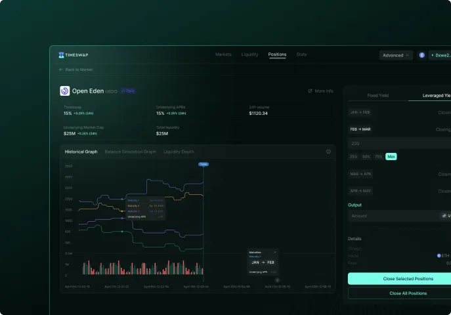Click the Open Eden token logo
Viewport: 451px width, 315px height.
(65, 91)
